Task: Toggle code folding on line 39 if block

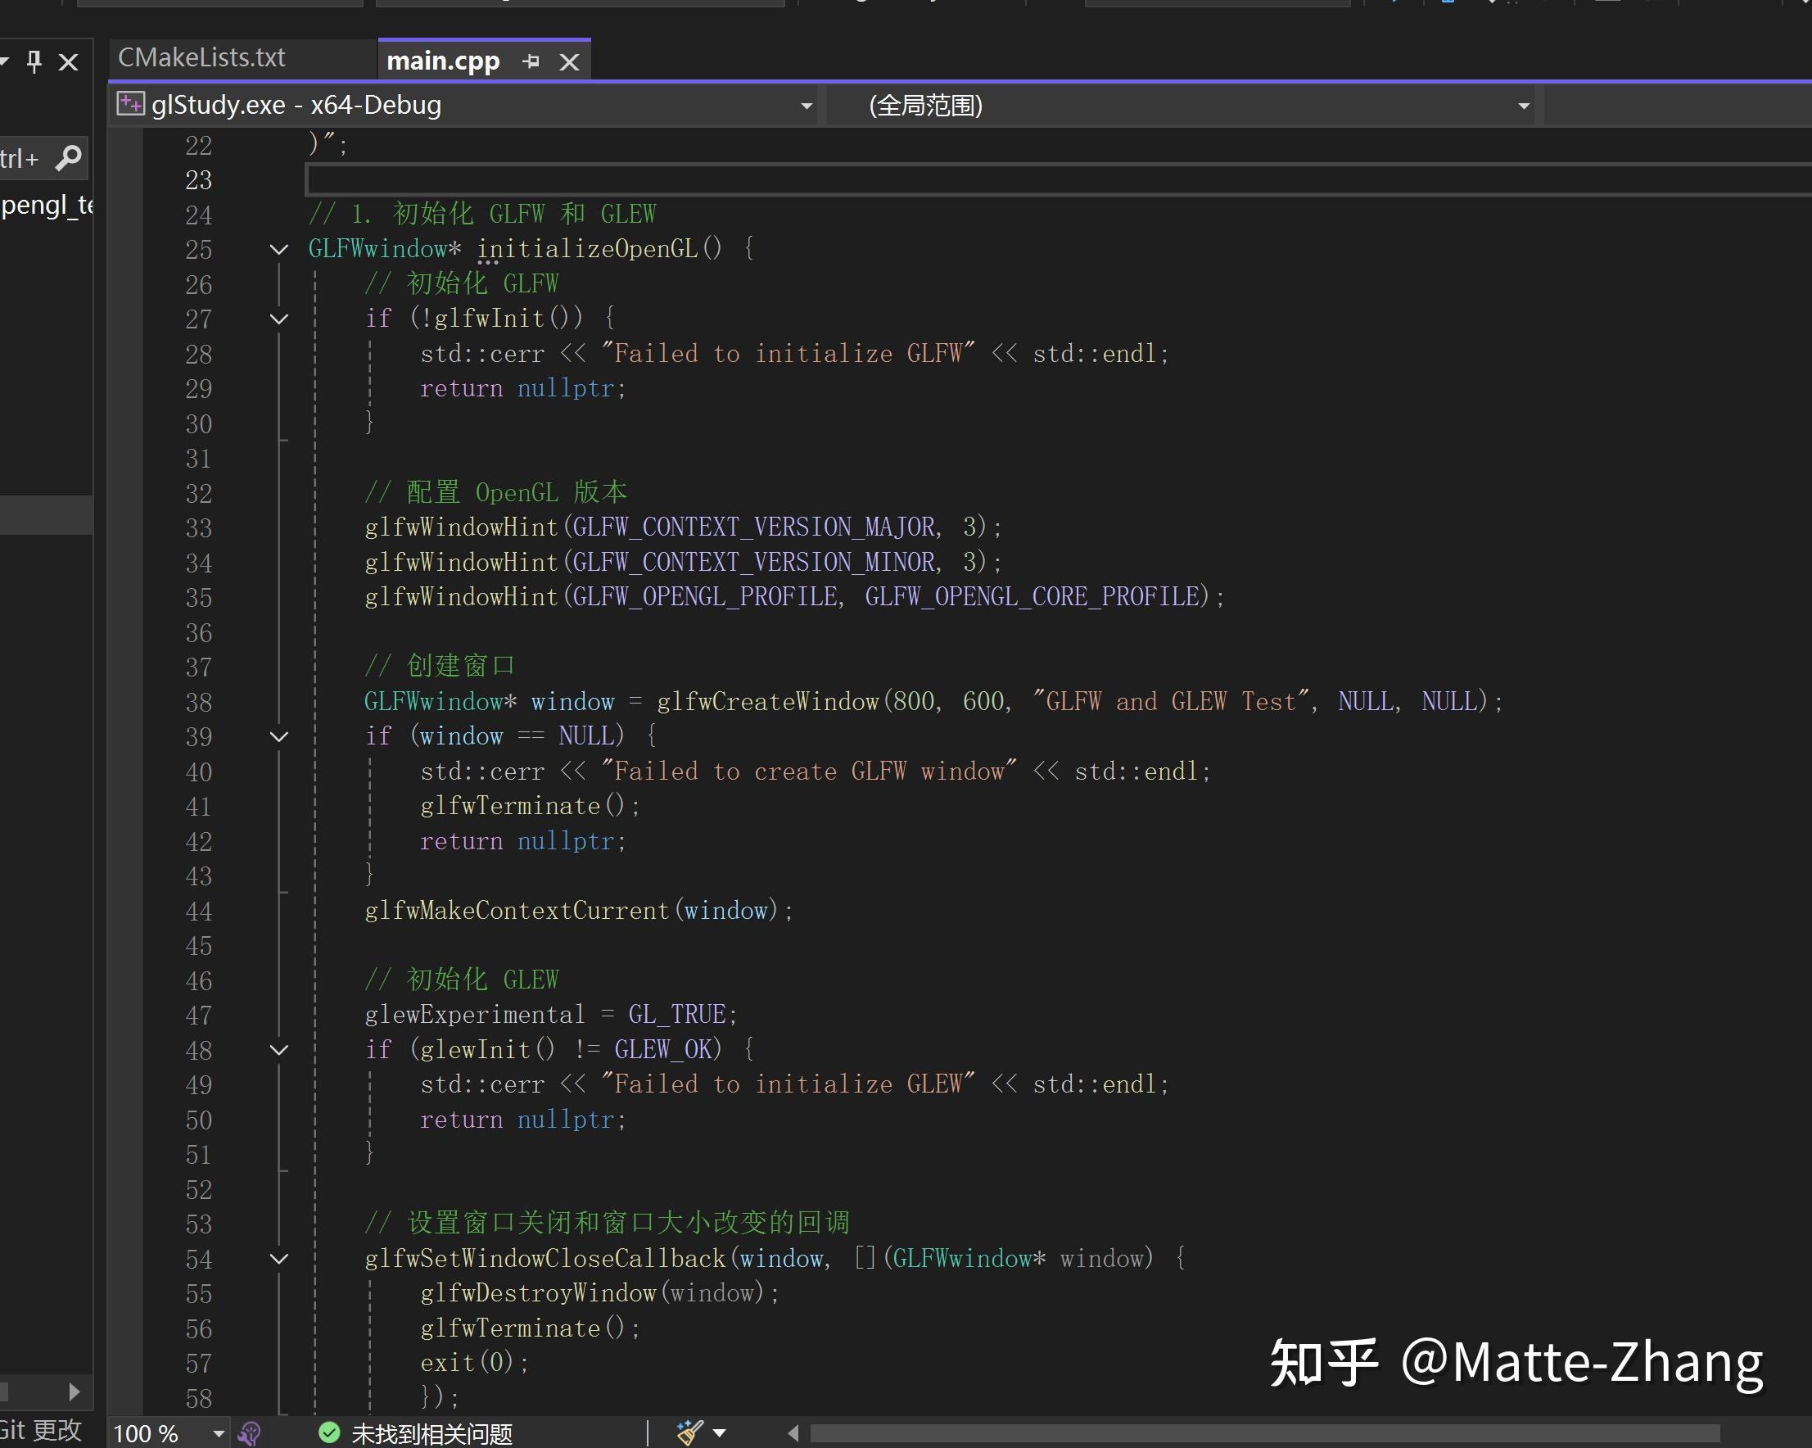Action: click(x=279, y=735)
